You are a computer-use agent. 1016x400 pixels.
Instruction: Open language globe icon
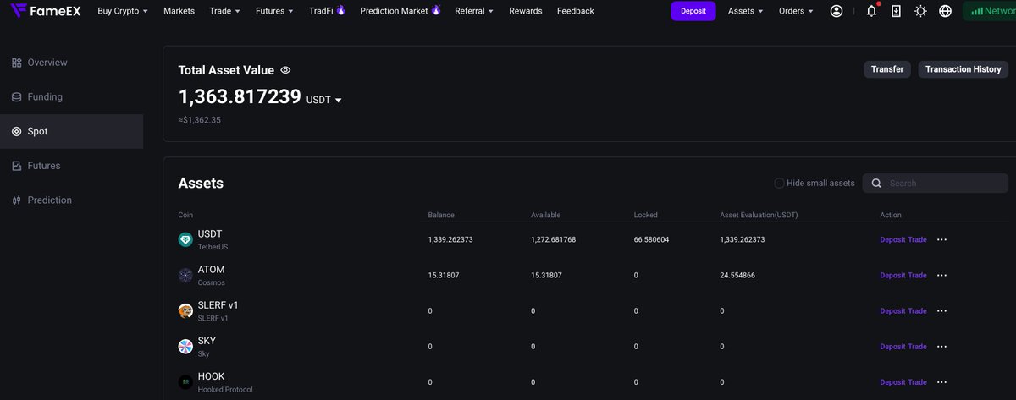click(x=945, y=11)
